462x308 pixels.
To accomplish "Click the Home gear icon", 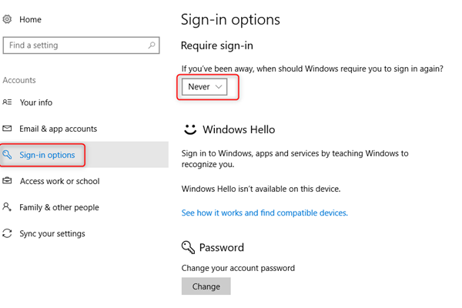I will point(8,19).
